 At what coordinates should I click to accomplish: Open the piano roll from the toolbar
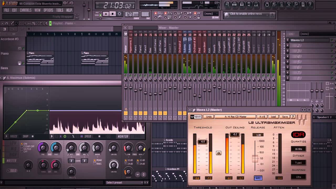(242, 4)
